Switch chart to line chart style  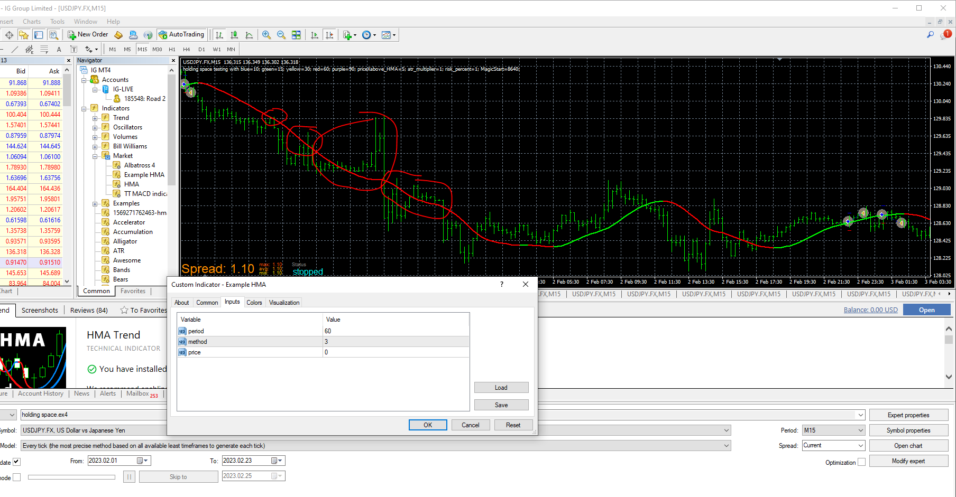(x=249, y=35)
